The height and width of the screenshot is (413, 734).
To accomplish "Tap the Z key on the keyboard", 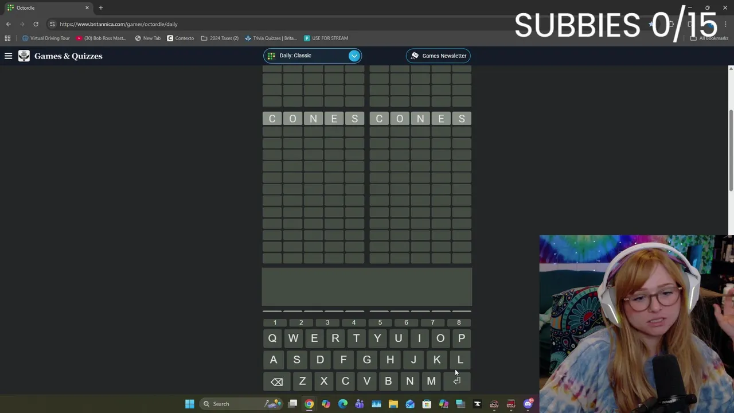I will point(302,381).
